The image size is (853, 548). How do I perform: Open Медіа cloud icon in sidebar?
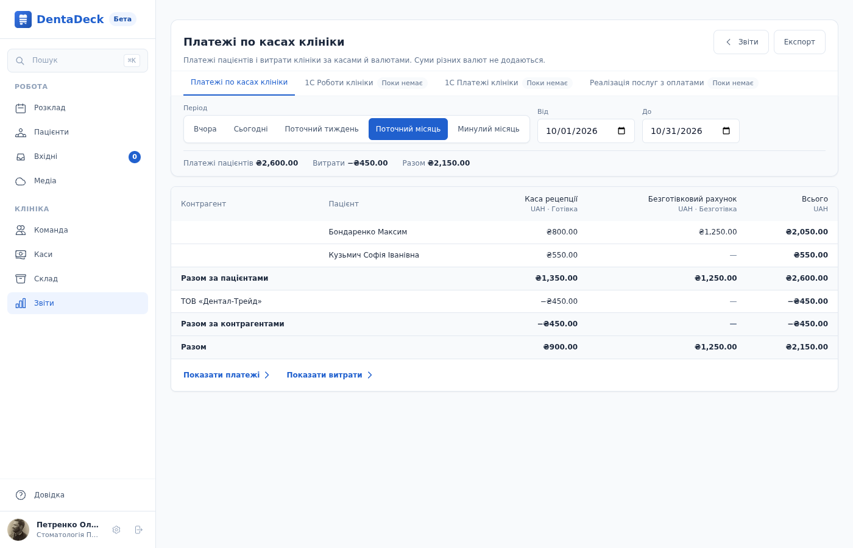coord(21,181)
